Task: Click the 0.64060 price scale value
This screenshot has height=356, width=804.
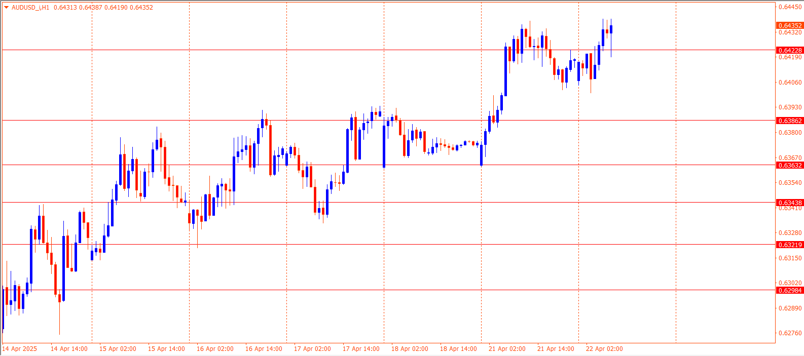Action: pyautogui.click(x=790, y=83)
